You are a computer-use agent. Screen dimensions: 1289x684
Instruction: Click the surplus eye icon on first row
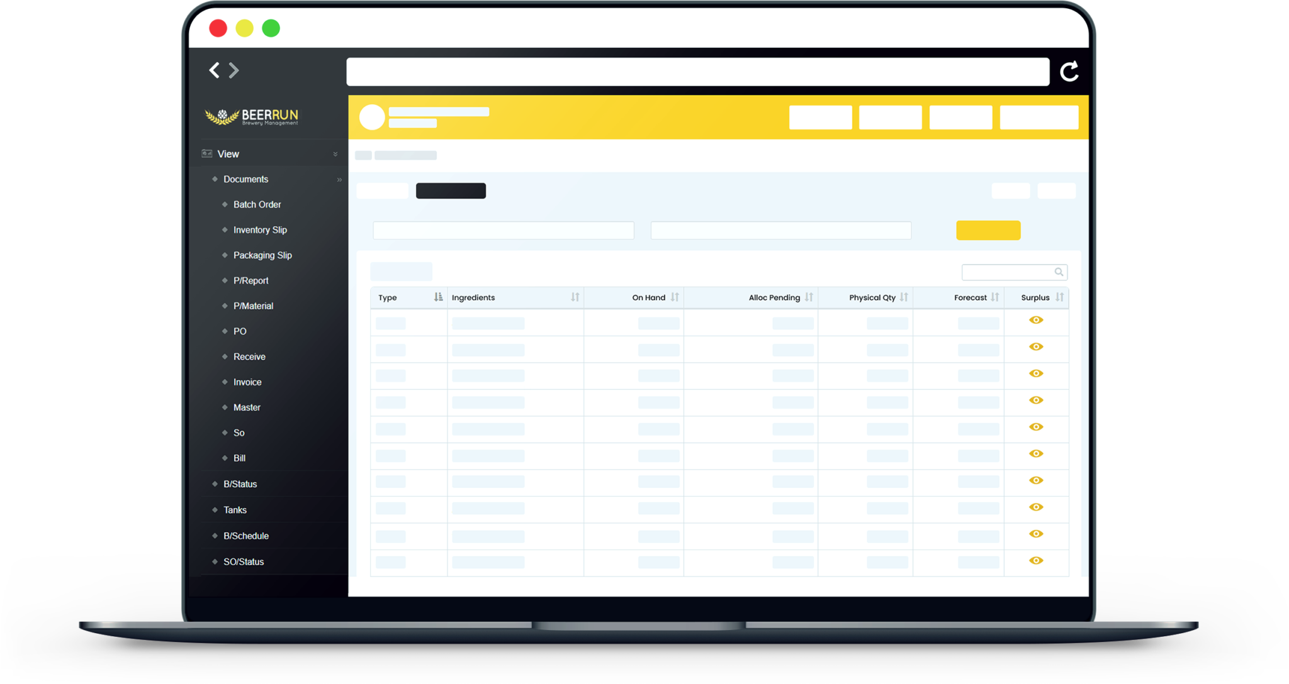click(1036, 320)
